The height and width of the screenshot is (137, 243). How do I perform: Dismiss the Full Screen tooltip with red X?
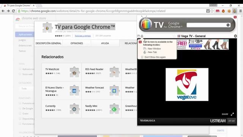140,42
